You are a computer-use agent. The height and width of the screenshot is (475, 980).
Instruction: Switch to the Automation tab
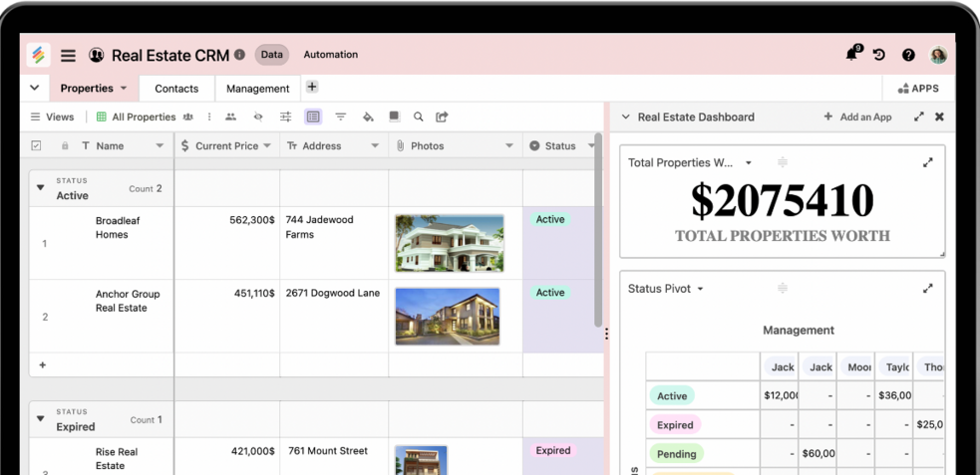(x=330, y=55)
